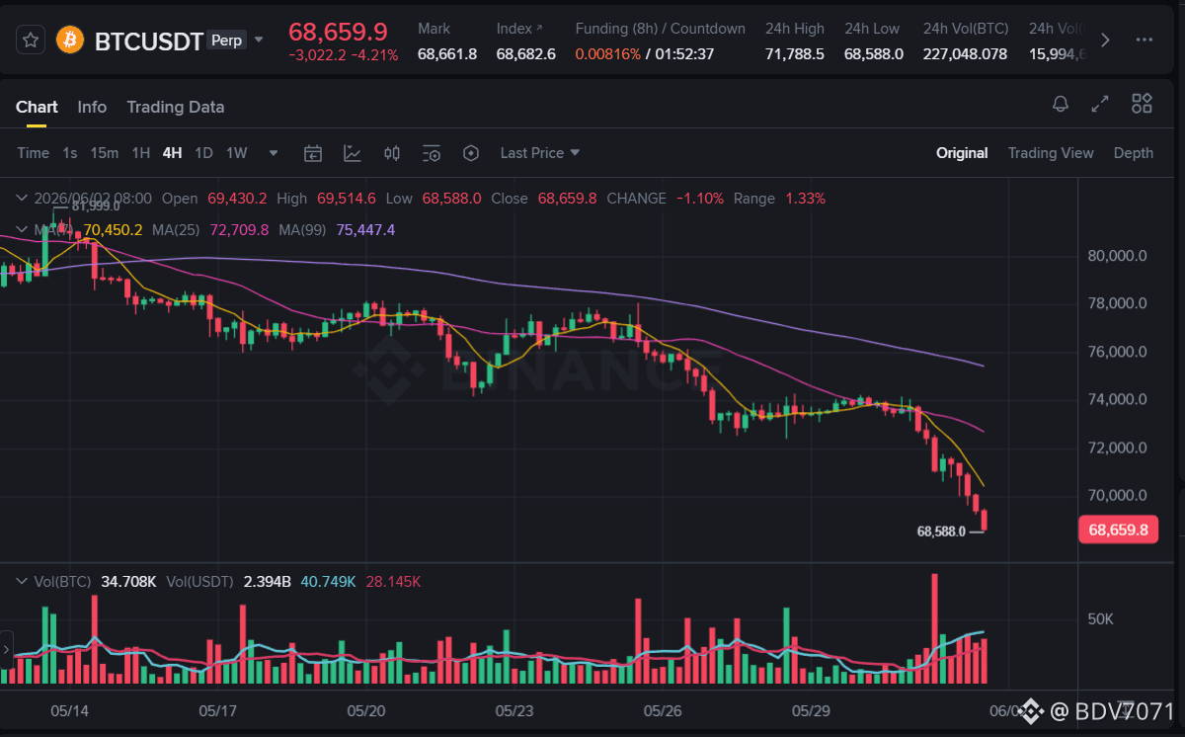Switch to Trading View chart
Image resolution: width=1185 pixels, height=737 pixels.
[x=1051, y=152]
